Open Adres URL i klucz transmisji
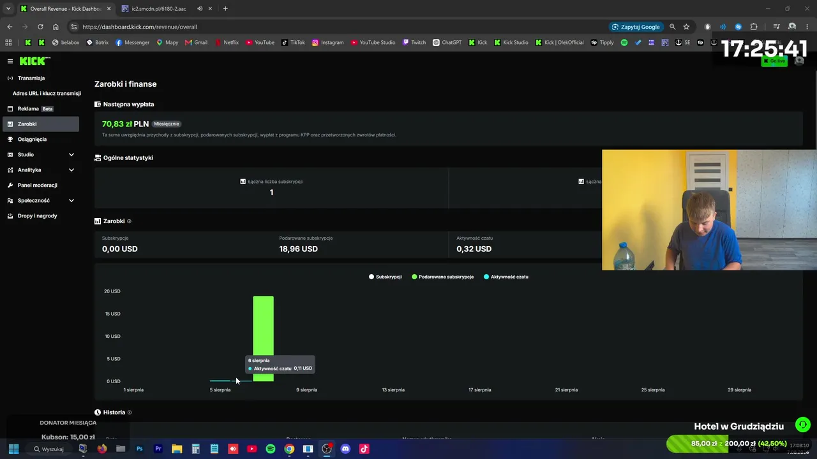Viewport: 817px width, 459px height. click(x=47, y=93)
